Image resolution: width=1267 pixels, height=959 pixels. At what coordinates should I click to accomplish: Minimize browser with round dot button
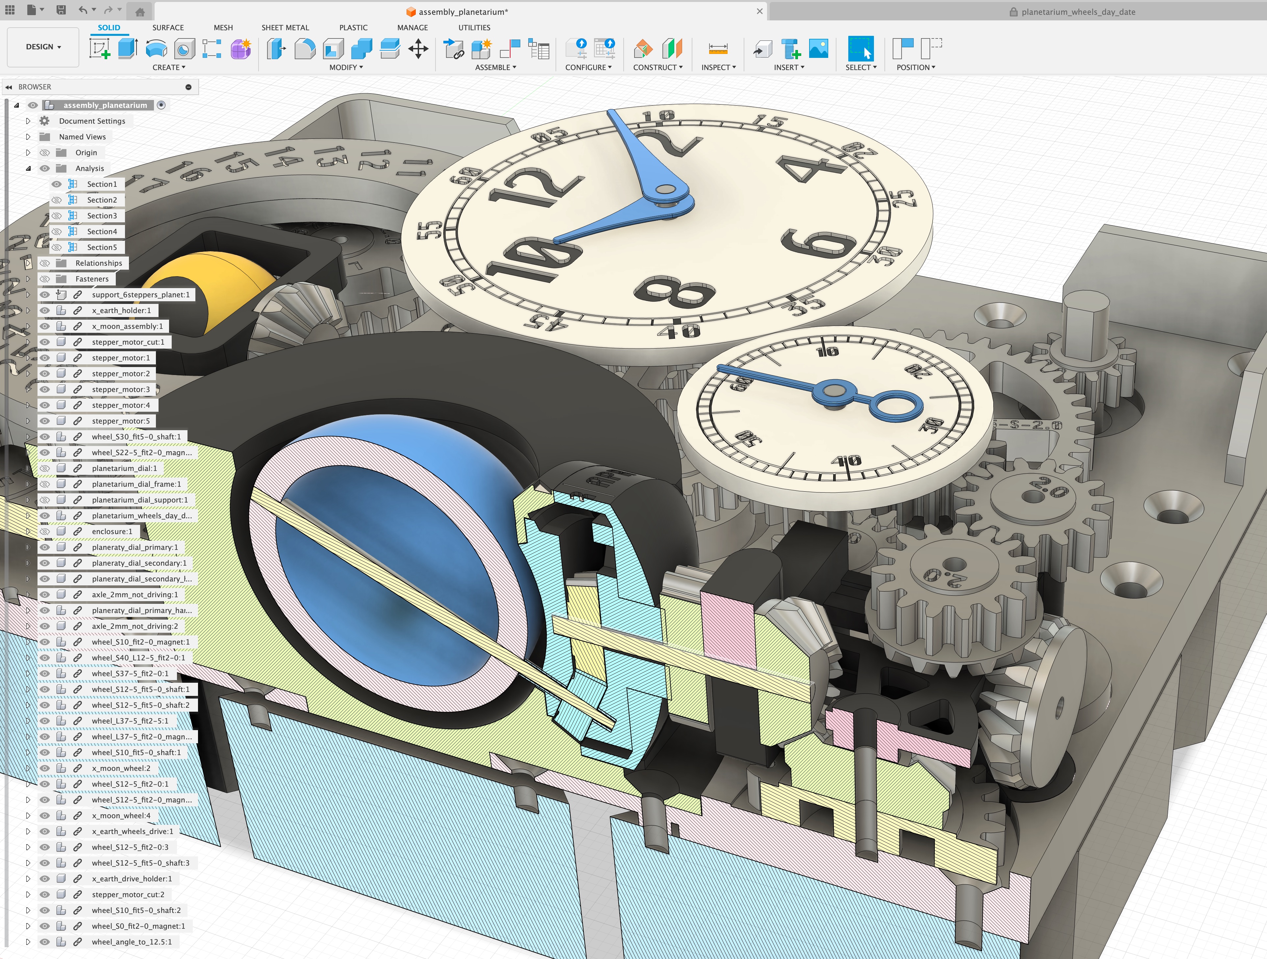pos(188,87)
